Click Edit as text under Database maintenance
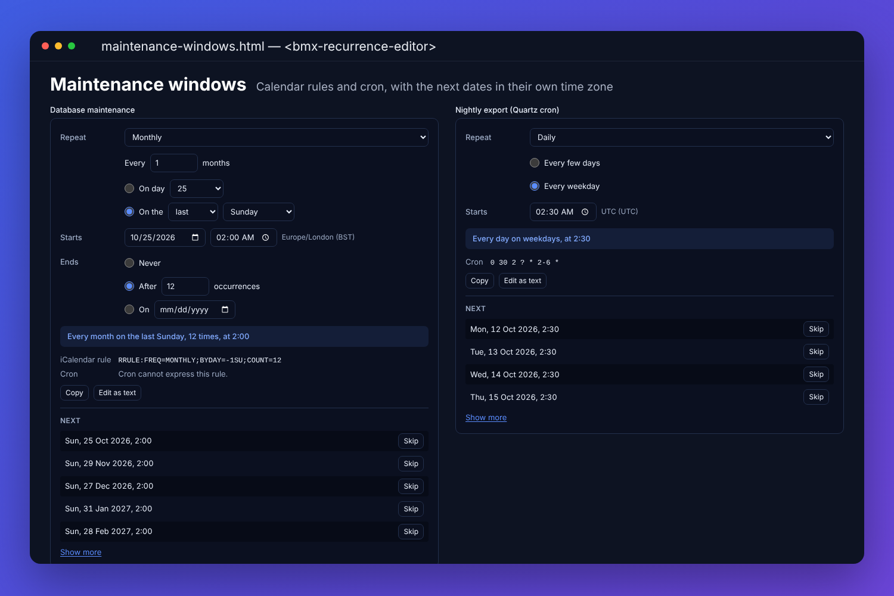 coord(117,393)
